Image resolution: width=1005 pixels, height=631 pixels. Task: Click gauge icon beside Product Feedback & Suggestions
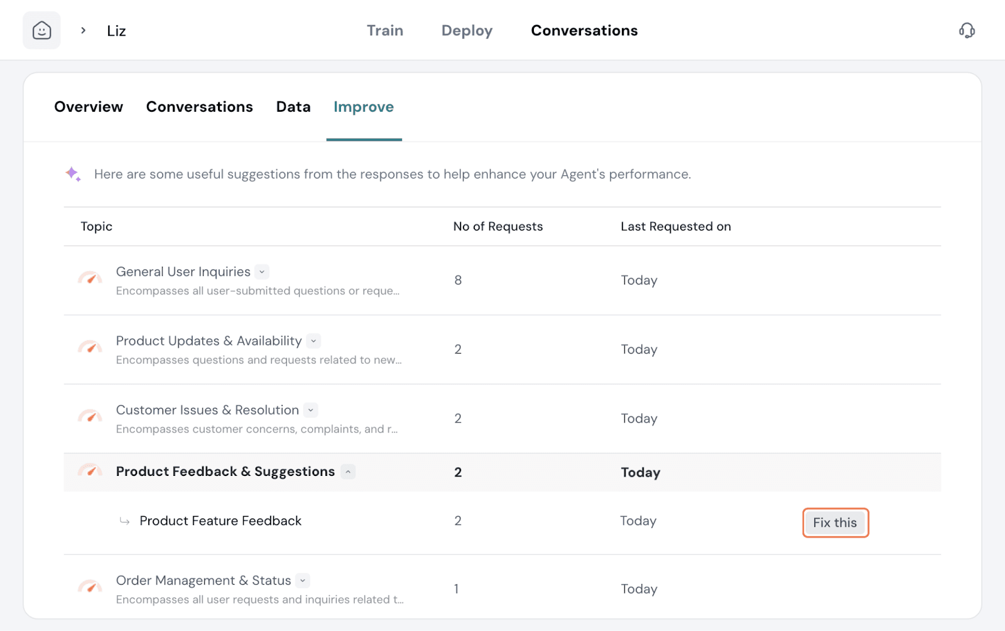(90, 470)
